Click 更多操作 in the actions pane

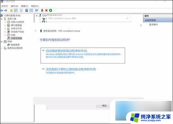153,24
